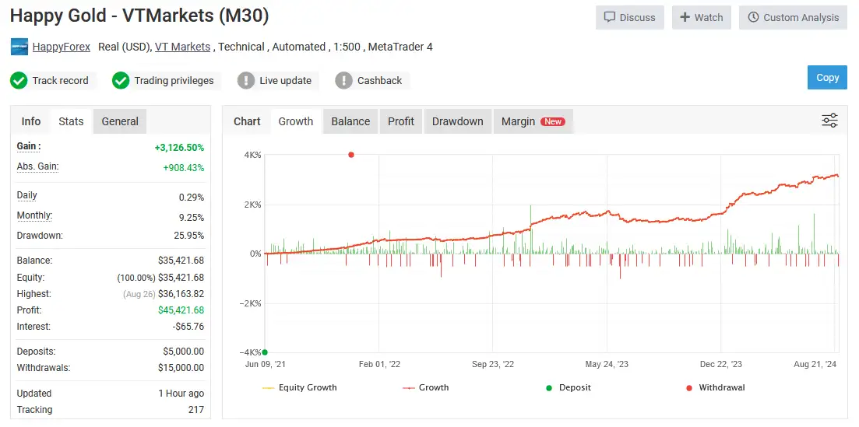Click the chart settings sliders icon
Screen dimensions: 859x427
pos(829,121)
